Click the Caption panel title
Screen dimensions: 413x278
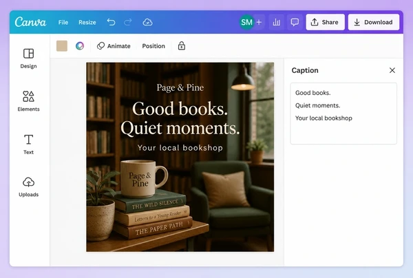[x=305, y=70]
